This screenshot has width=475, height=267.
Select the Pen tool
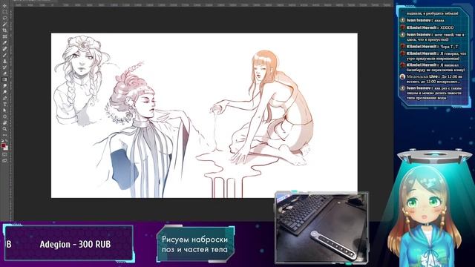pyautogui.click(x=4, y=98)
